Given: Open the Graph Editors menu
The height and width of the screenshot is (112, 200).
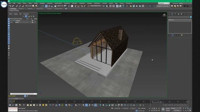Looking at the screenshot, I should [x=58, y=3].
